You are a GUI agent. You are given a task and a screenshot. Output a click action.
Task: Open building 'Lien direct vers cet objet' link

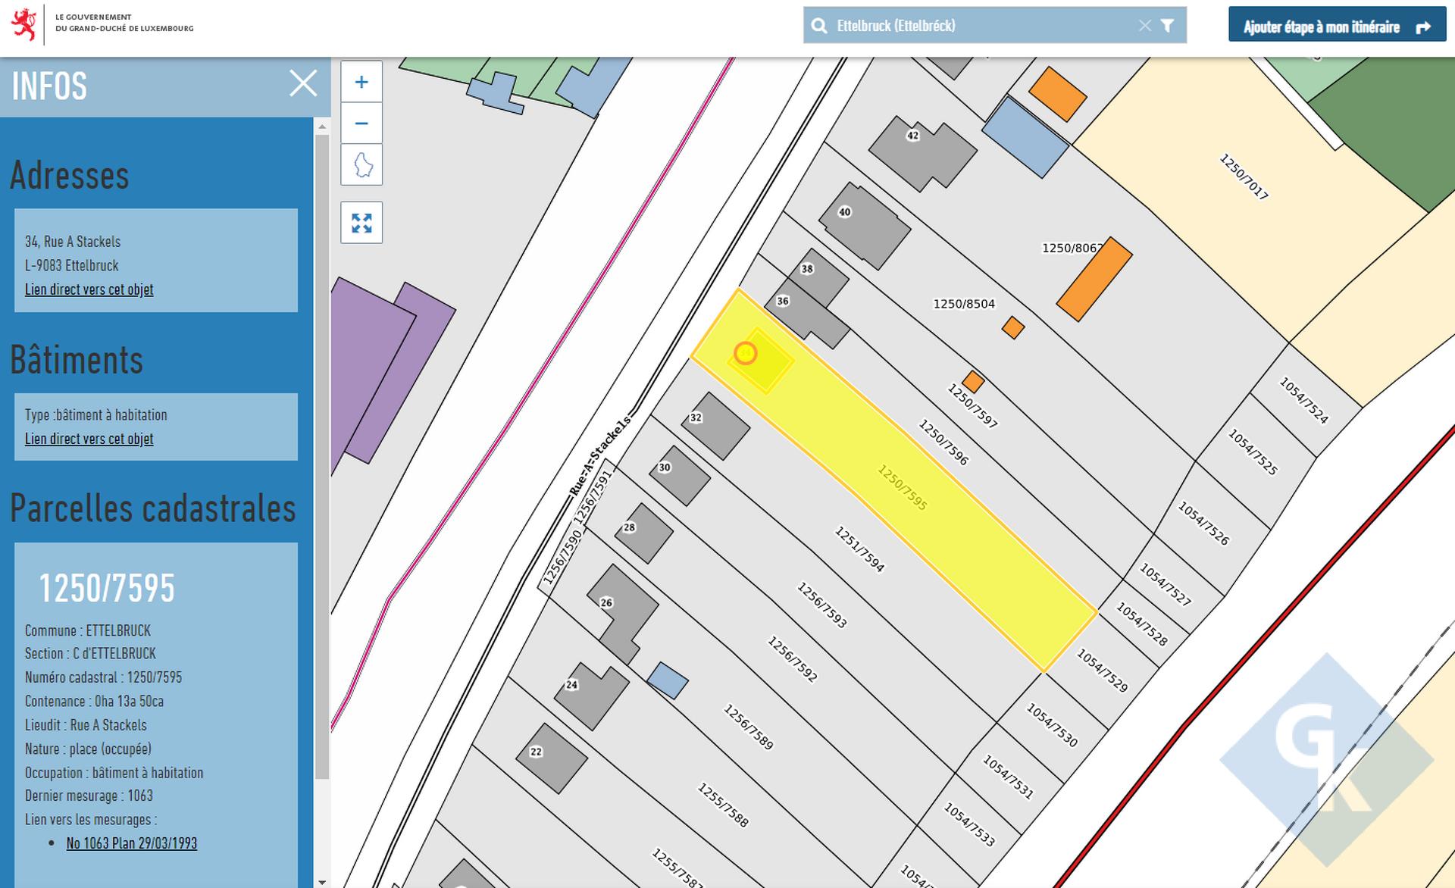(x=89, y=439)
